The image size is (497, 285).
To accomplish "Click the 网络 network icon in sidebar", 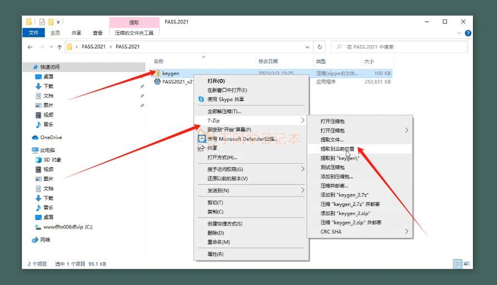I will click(x=35, y=240).
